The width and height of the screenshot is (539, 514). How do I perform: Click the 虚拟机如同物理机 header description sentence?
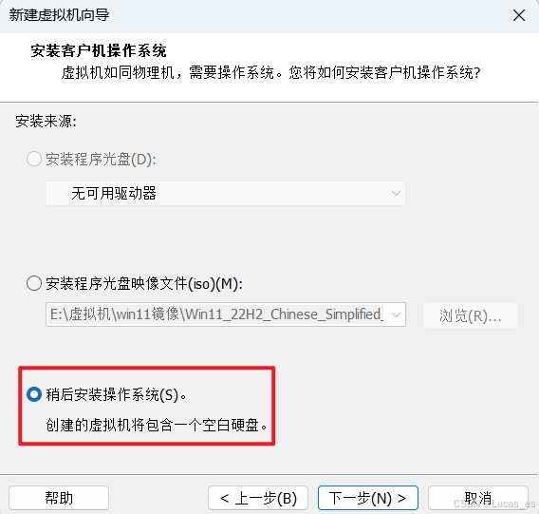[270, 72]
